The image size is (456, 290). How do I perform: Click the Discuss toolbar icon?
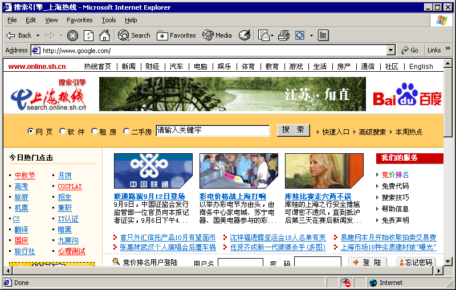tap(323, 35)
